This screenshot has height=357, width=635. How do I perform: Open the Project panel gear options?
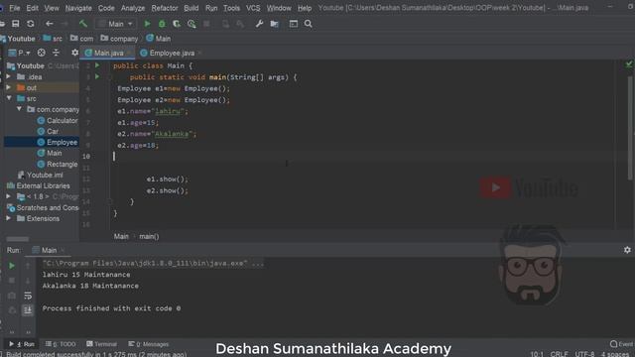(x=75, y=53)
